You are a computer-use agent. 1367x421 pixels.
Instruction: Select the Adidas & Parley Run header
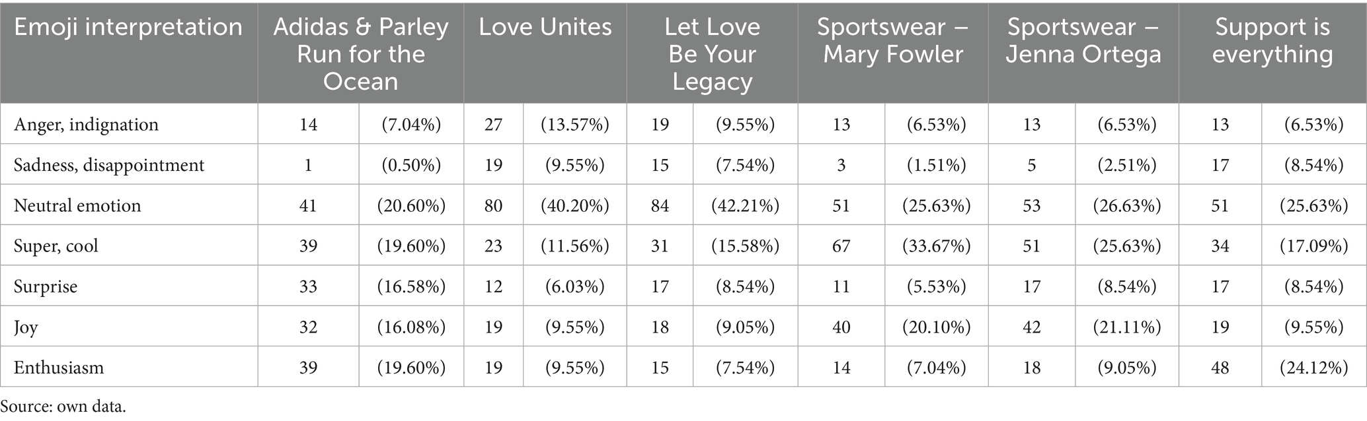[360, 54]
